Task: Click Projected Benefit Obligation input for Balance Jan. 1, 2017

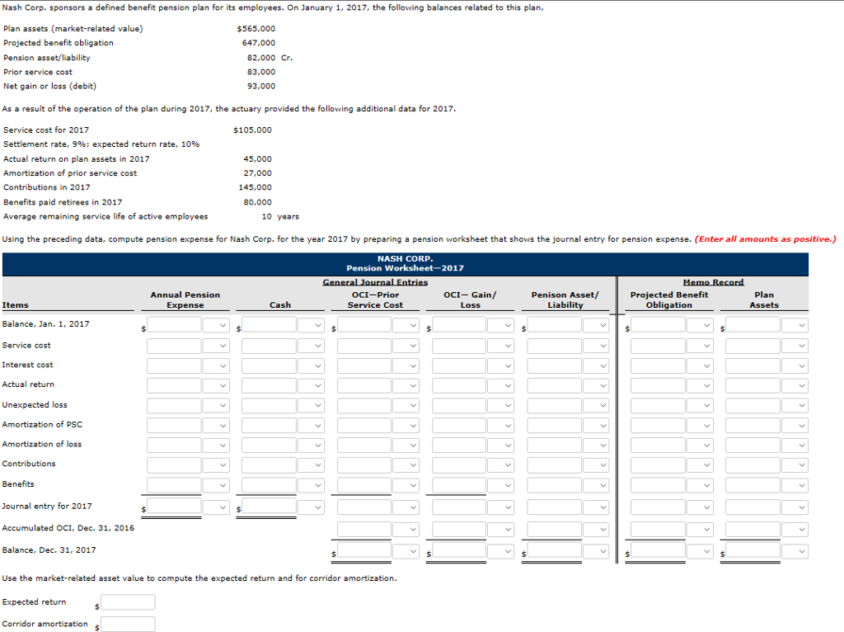Action: (x=658, y=325)
